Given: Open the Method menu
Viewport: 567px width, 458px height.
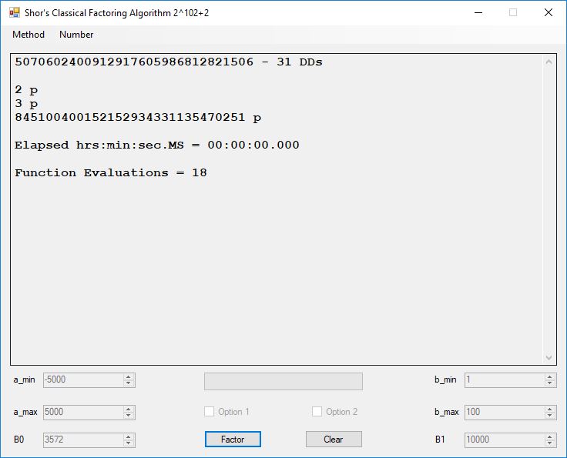Looking at the screenshot, I should (29, 35).
